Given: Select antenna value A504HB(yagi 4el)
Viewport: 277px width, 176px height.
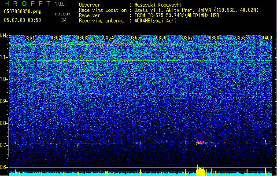Looking at the screenshot, I should point(155,21).
